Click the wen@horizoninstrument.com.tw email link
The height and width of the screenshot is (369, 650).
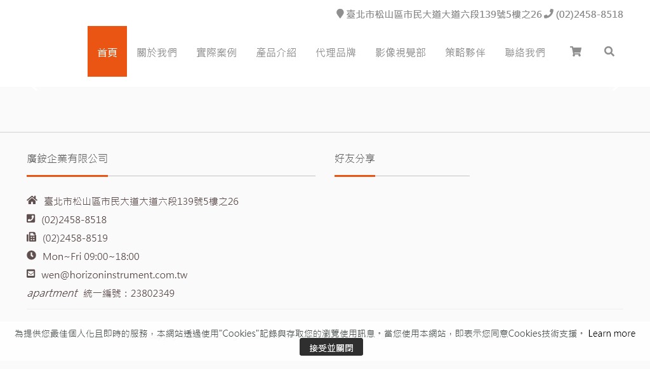click(114, 275)
